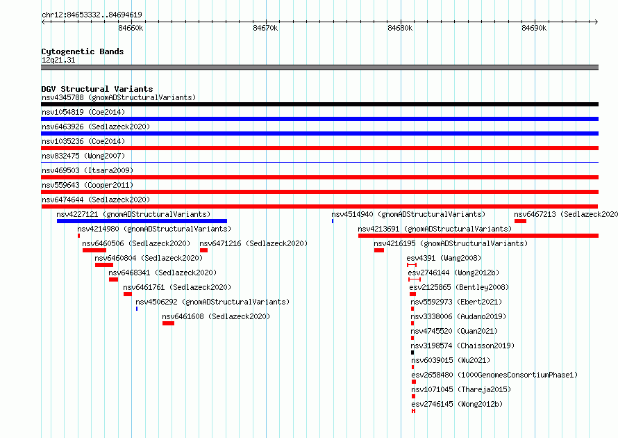Select nsv3198574 (Chaisson2019) label

[x=462, y=346]
